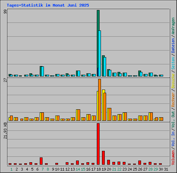Select day label "2" on the x-axis

(x=17, y=169)
